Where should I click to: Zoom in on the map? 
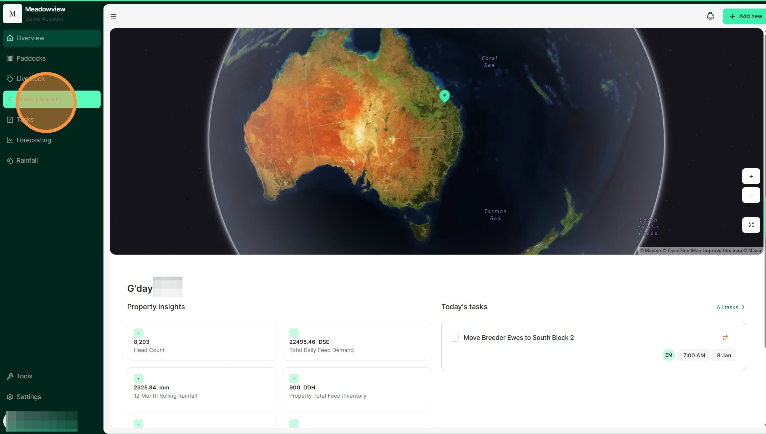tap(751, 177)
